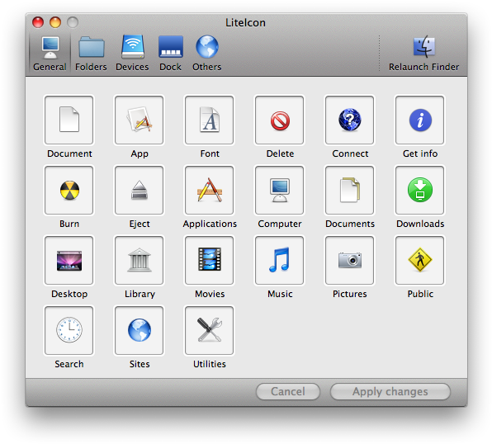Viewport: 492px width, 444px height.
Task: Open the Devices tab
Action: [132, 54]
